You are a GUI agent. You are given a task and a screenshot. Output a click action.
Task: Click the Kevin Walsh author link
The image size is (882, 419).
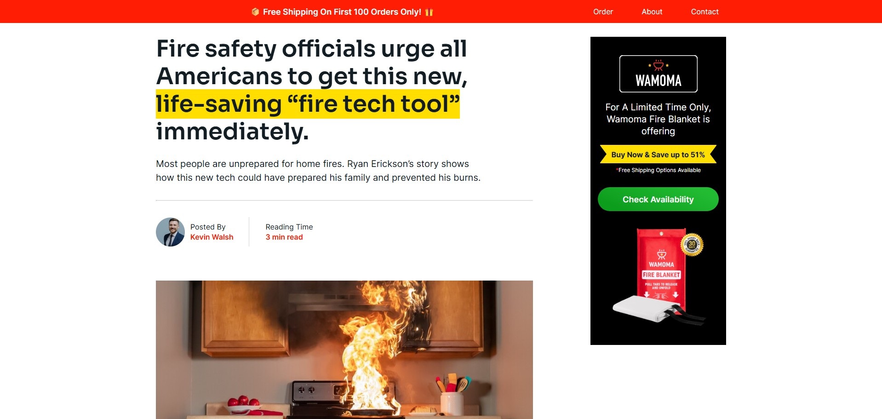[x=212, y=237]
